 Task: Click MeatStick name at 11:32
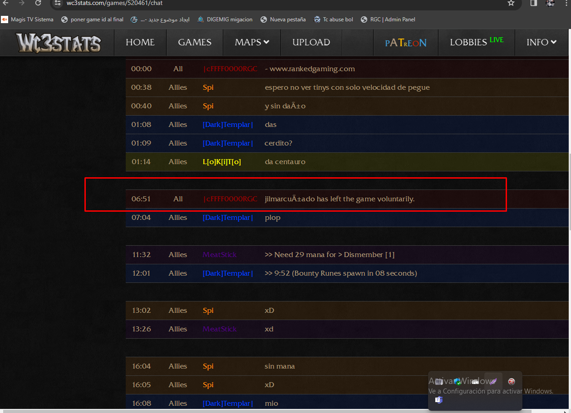point(220,255)
